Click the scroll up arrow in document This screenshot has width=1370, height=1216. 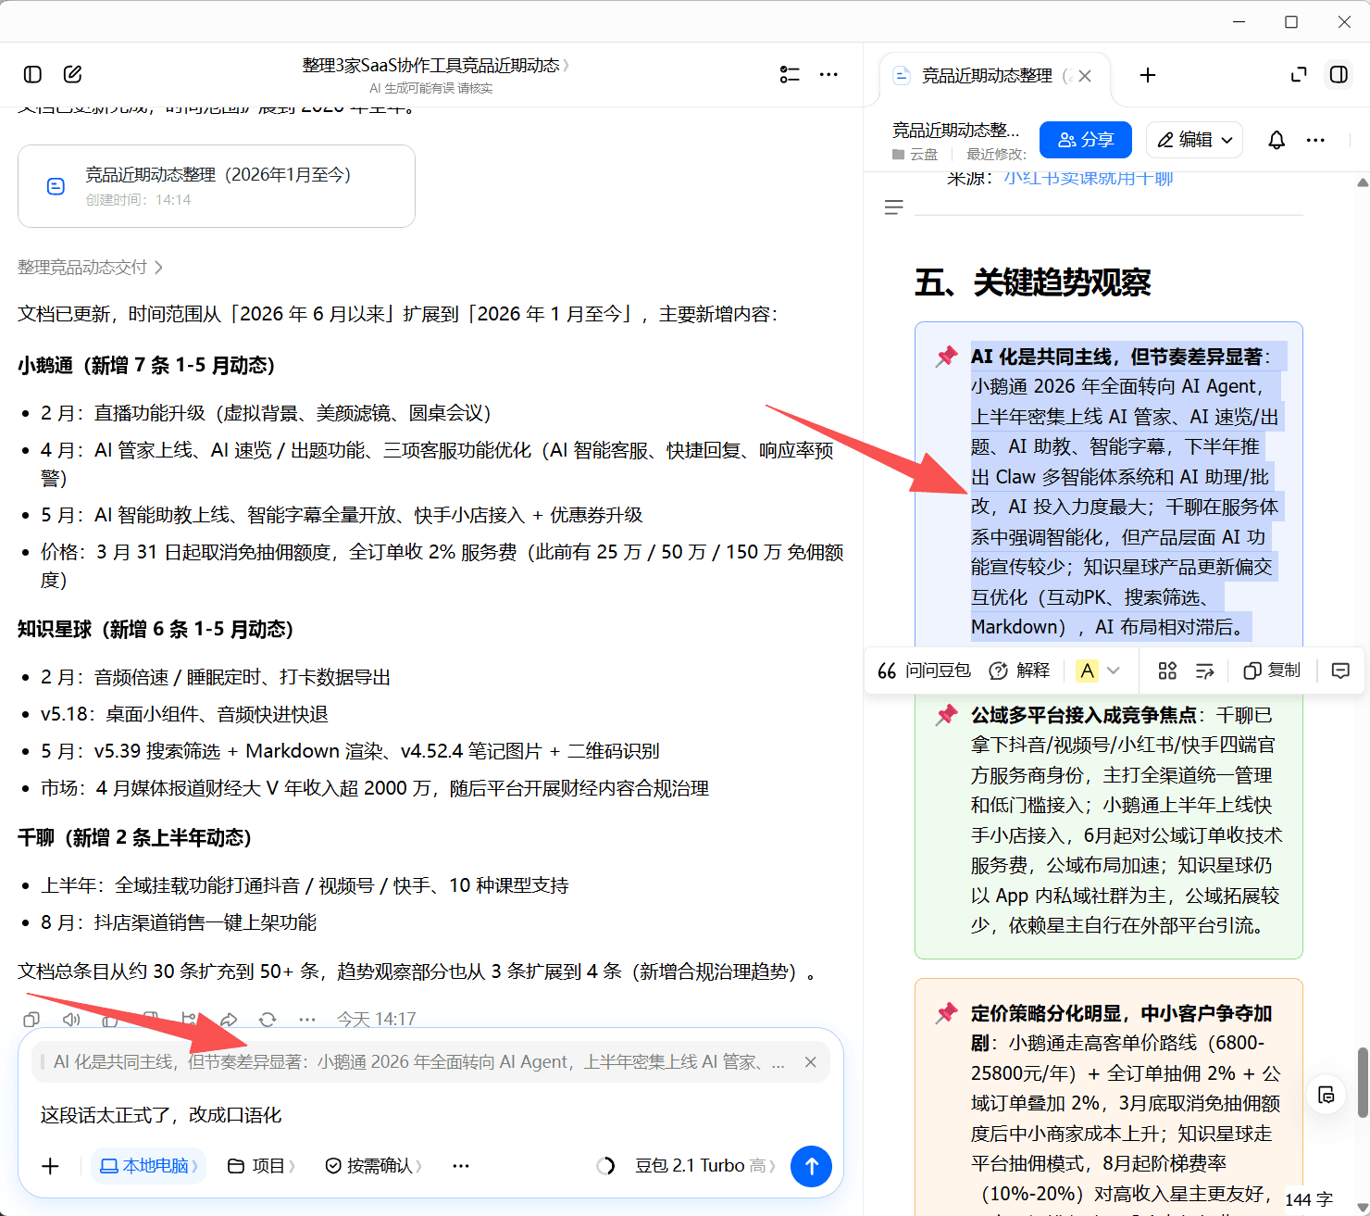tap(1362, 182)
